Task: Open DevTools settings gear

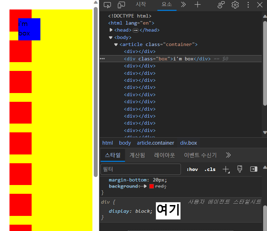Action: (235, 5)
